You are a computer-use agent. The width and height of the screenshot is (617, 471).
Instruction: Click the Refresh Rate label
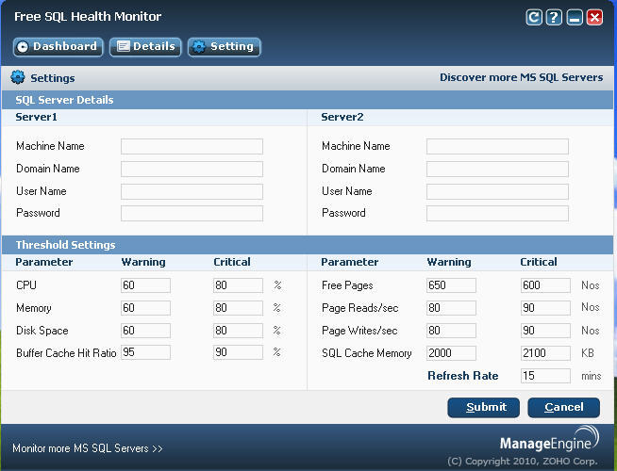point(462,376)
